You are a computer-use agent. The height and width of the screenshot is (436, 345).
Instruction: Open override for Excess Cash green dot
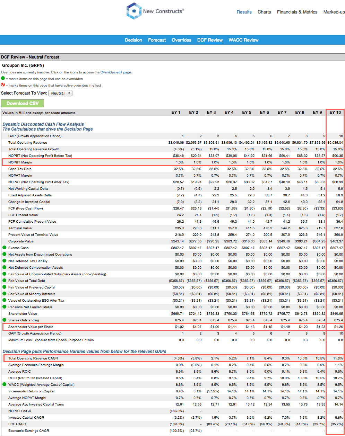[x=5, y=248]
